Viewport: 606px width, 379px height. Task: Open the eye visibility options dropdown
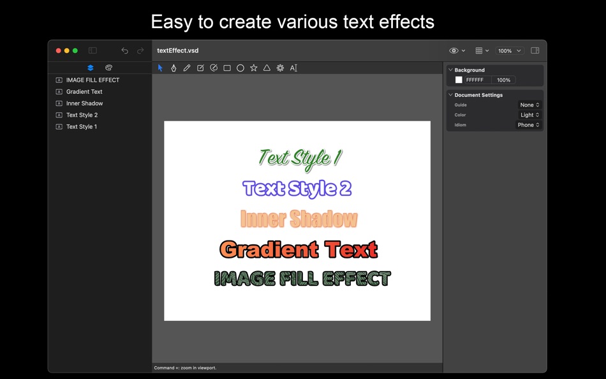point(457,50)
